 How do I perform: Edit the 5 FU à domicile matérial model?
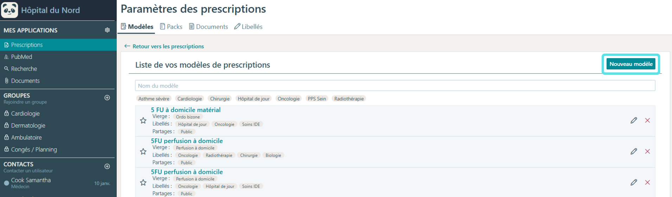634,121
